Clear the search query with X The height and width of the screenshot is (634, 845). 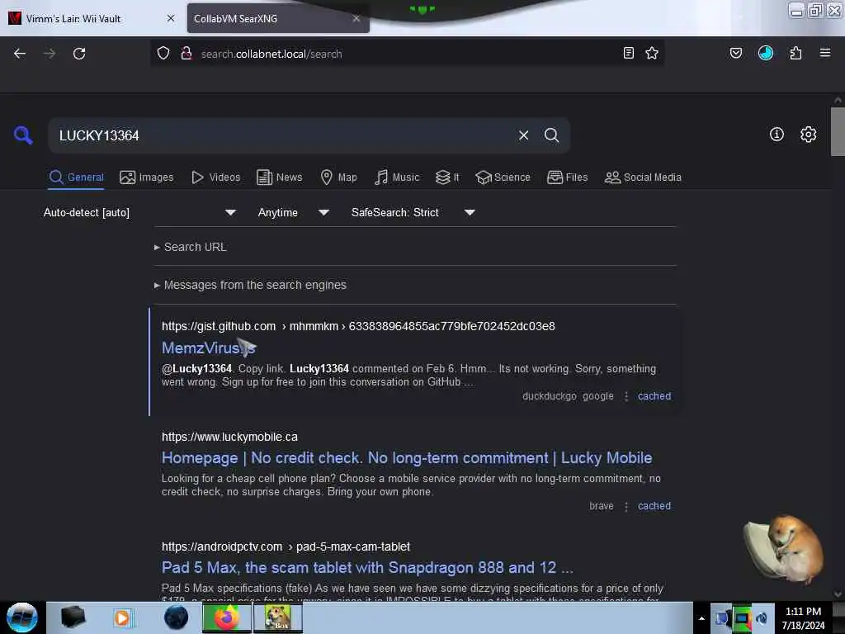[x=523, y=135]
